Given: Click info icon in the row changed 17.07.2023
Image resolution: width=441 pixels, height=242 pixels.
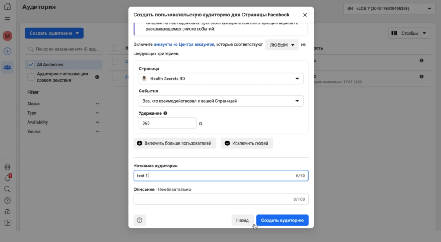Looking at the screenshot, I should click(422, 76).
